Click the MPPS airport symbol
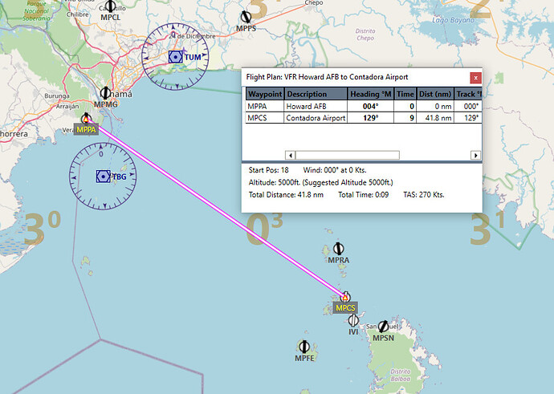The width and height of the screenshot is (554, 394). click(246, 17)
